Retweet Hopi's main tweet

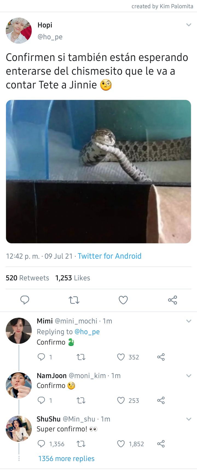(x=74, y=300)
